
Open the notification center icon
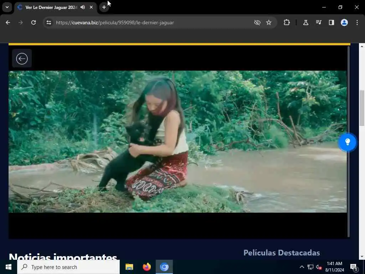tap(354, 267)
